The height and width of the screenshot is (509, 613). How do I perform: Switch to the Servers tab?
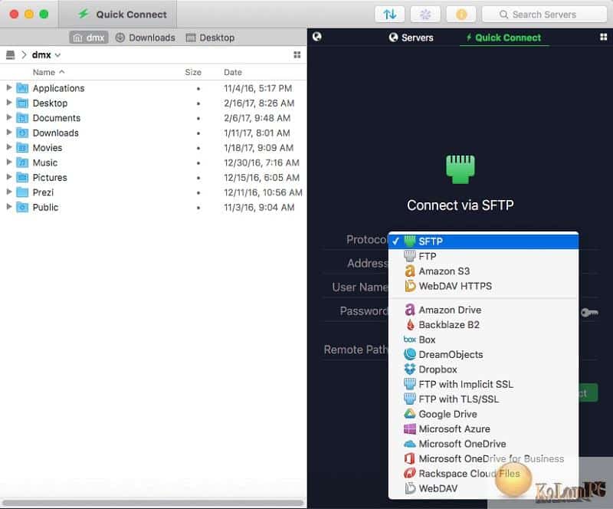click(411, 38)
